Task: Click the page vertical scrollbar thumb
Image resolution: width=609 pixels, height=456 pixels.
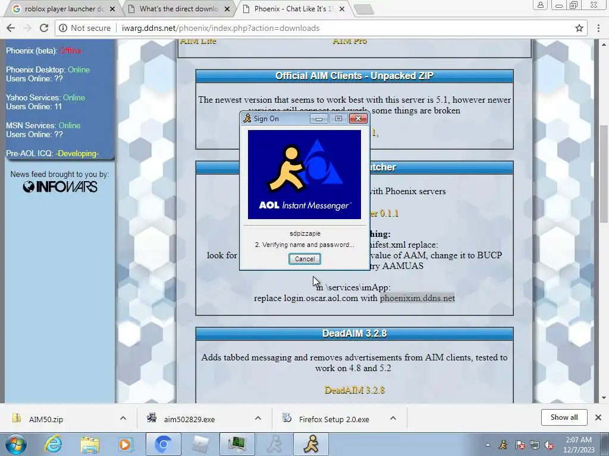Action: click(x=603, y=174)
